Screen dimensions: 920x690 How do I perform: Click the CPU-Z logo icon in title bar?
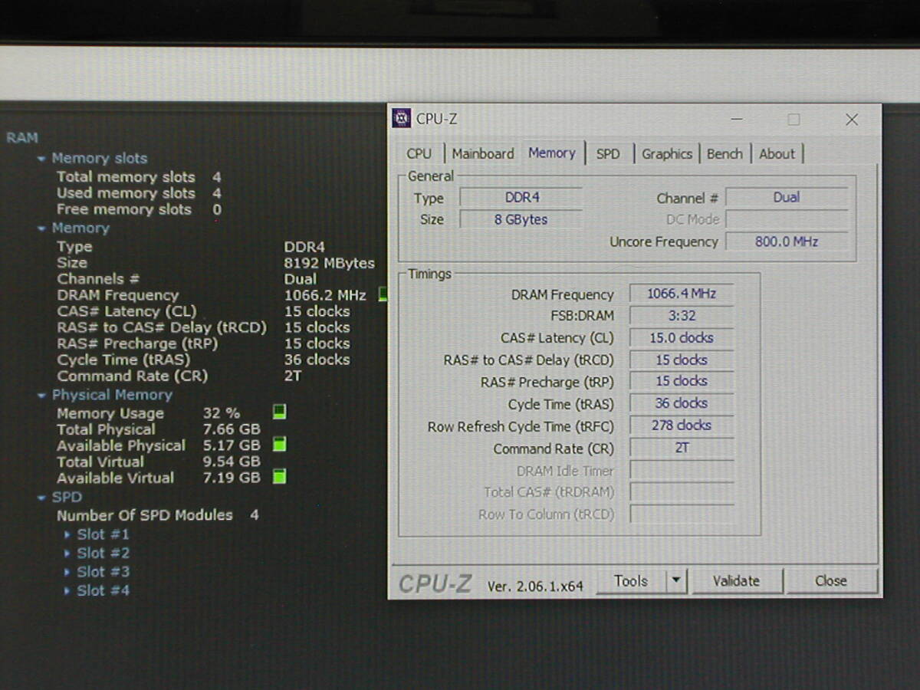[402, 118]
